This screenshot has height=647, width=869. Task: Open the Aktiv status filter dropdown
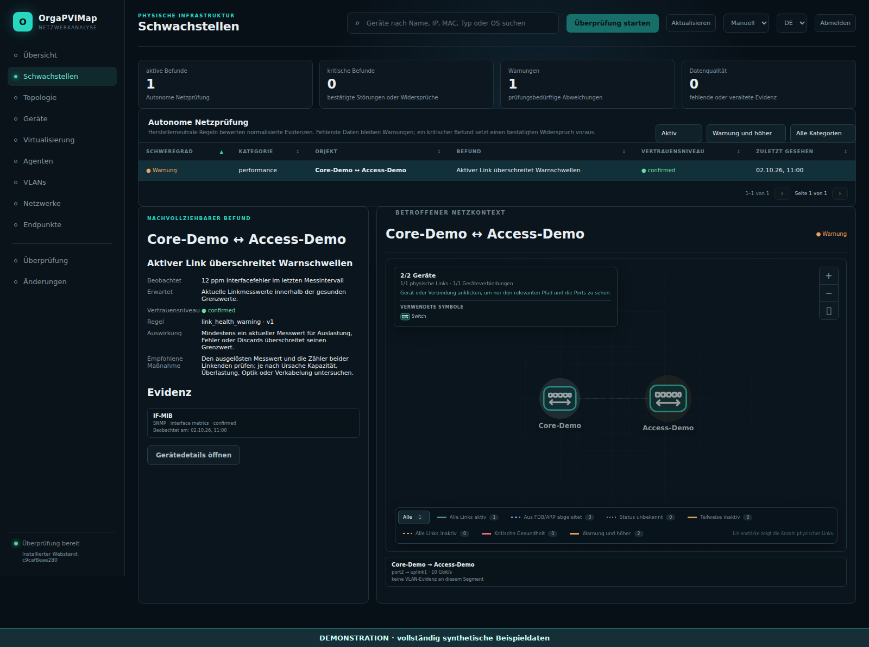coord(679,133)
